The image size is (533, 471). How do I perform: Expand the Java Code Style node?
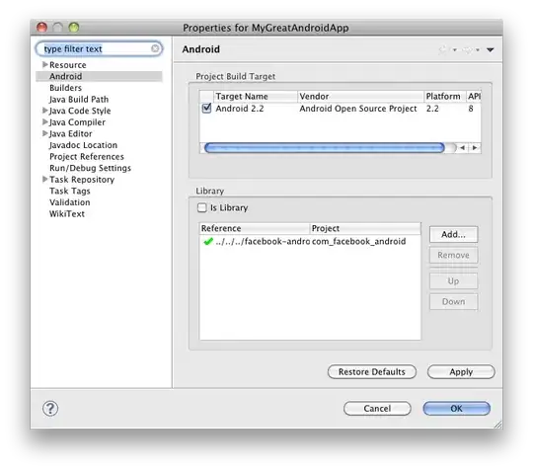tap(44, 111)
